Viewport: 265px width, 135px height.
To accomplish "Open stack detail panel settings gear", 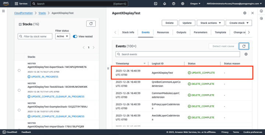I will tap(245, 13).
